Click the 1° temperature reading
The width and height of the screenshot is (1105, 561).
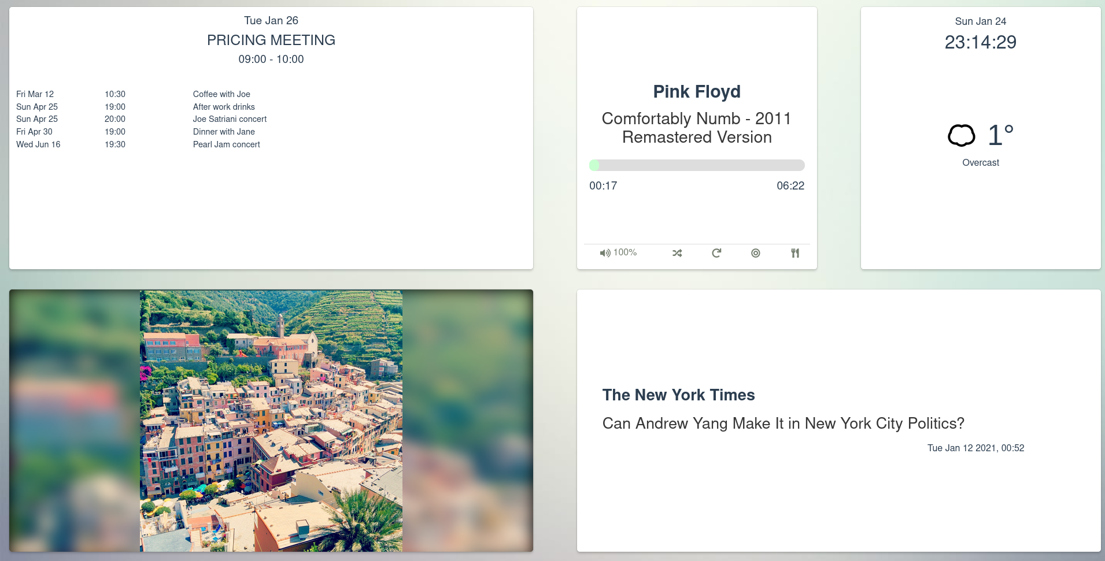pos(1000,136)
